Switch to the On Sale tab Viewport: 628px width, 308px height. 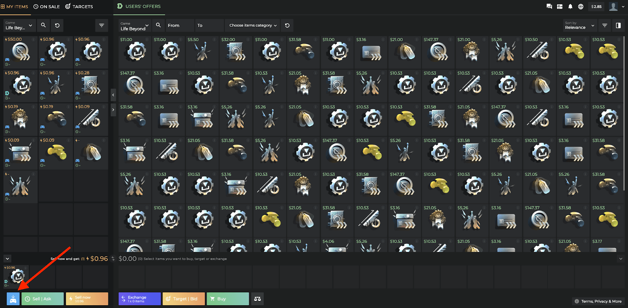coord(47,7)
